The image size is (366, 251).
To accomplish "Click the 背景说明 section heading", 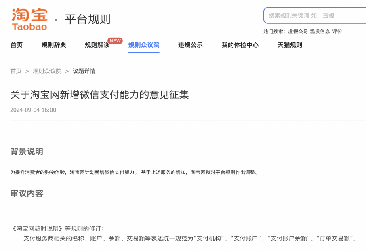I will (27, 151).
